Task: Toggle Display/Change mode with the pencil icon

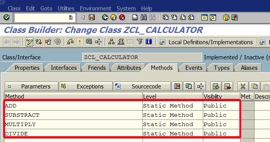Action: 29,42
